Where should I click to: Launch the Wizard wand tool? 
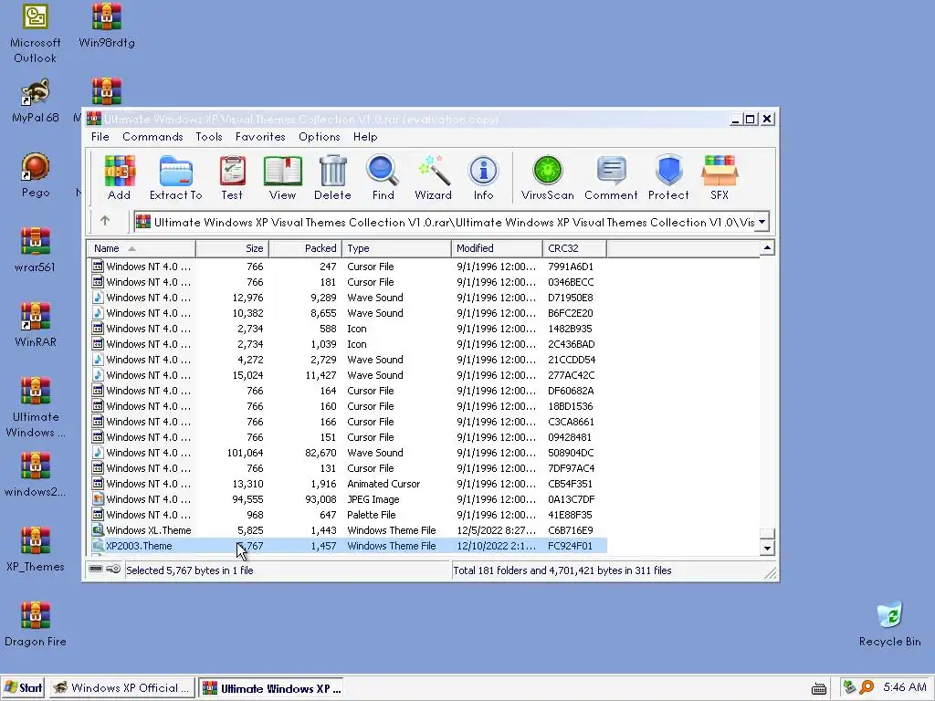tap(434, 178)
